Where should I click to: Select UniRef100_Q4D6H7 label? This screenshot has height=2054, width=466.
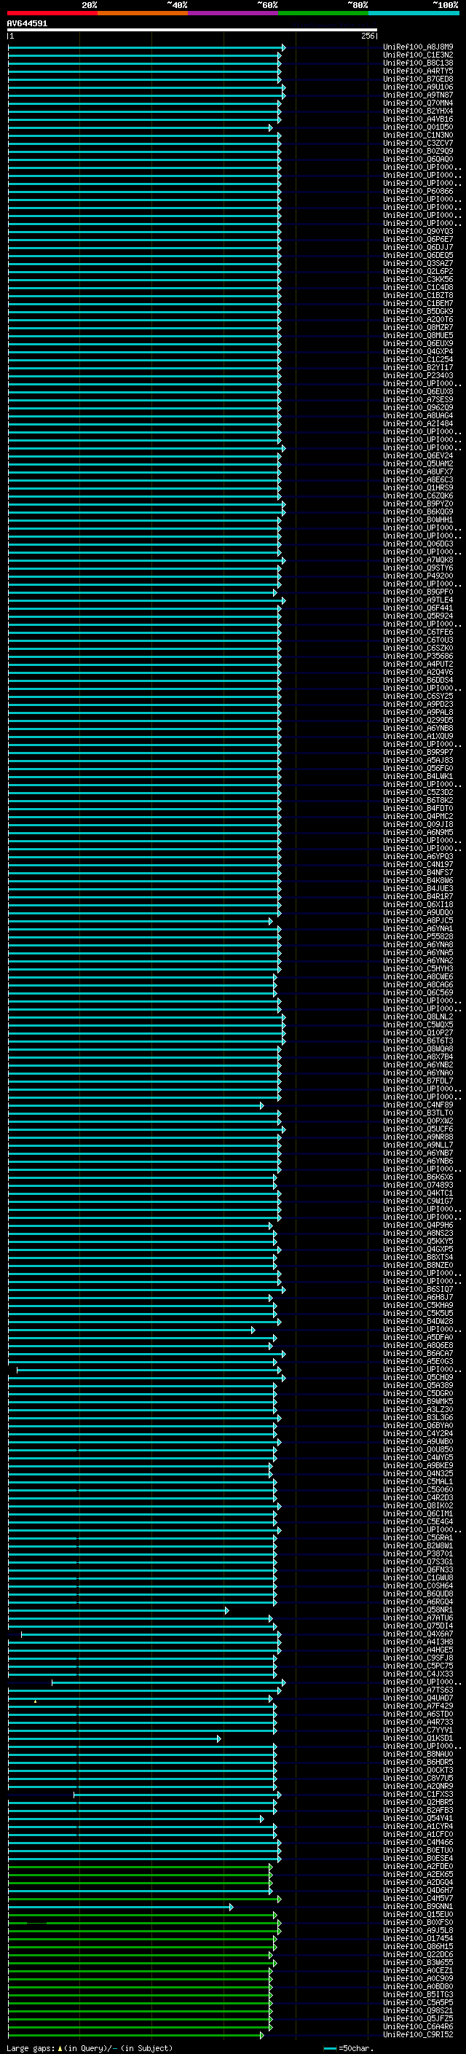418,1891
